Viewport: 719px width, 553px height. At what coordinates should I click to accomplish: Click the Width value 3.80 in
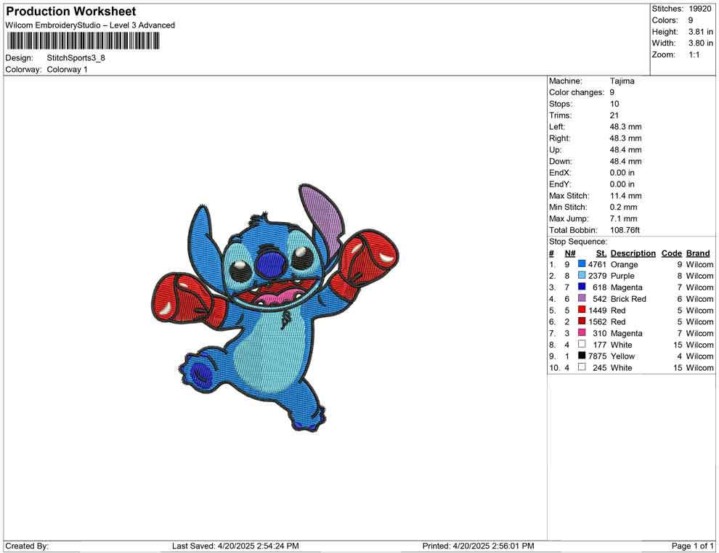tap(700, 43)
